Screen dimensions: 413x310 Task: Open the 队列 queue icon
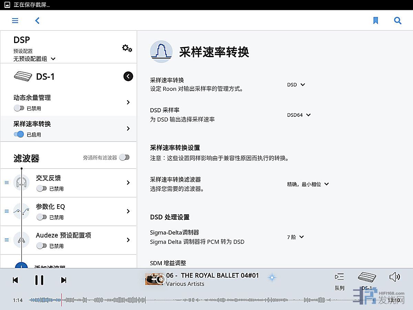point(339,280)
